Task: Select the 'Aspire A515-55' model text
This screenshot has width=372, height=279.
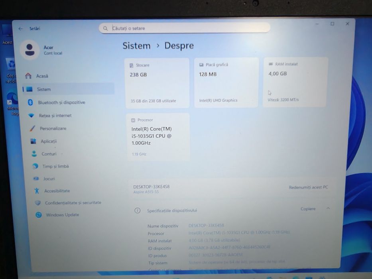Action: point(146,192)
